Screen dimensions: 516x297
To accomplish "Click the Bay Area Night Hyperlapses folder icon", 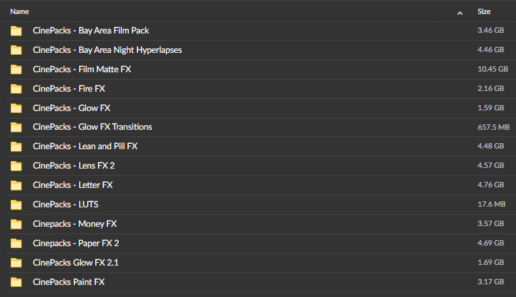I will pyautogui.click(x=16, y=50).
